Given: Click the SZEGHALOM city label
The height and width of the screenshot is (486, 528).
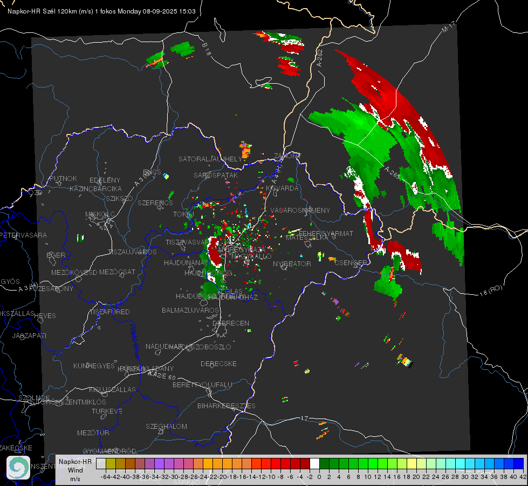Looking at the screenshot, I should click(x=166, y=426).
